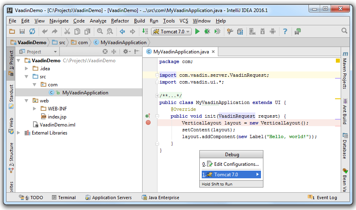Choose Edit Configurations in Debug popup
Viewport: 356px width, 210px height.
(x=236, y=164)
